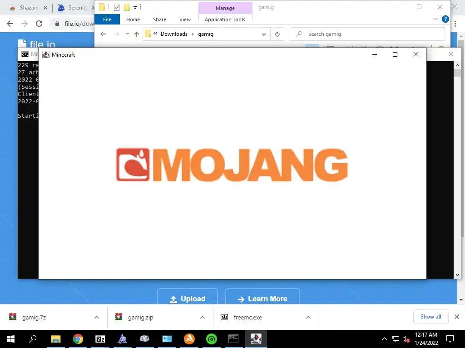Click the Java Minecraft taskbar icon
Viewport: 465px width, 348px height.
point(256,339)
